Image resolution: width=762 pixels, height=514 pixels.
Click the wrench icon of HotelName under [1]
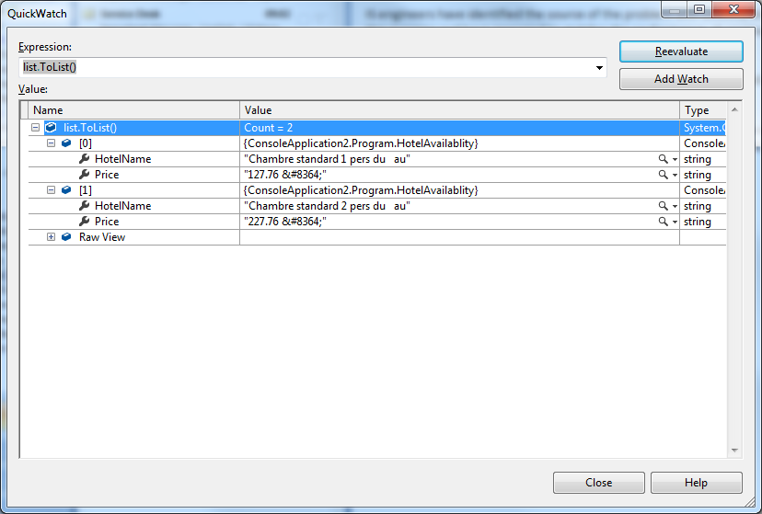click(84, 205)
